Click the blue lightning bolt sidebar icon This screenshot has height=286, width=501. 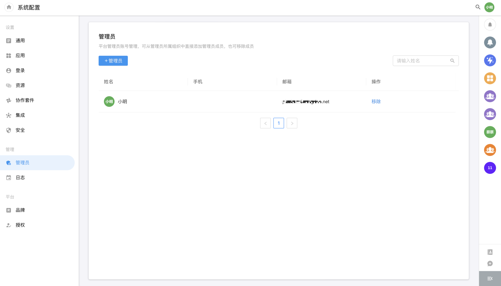click(490, 60)
